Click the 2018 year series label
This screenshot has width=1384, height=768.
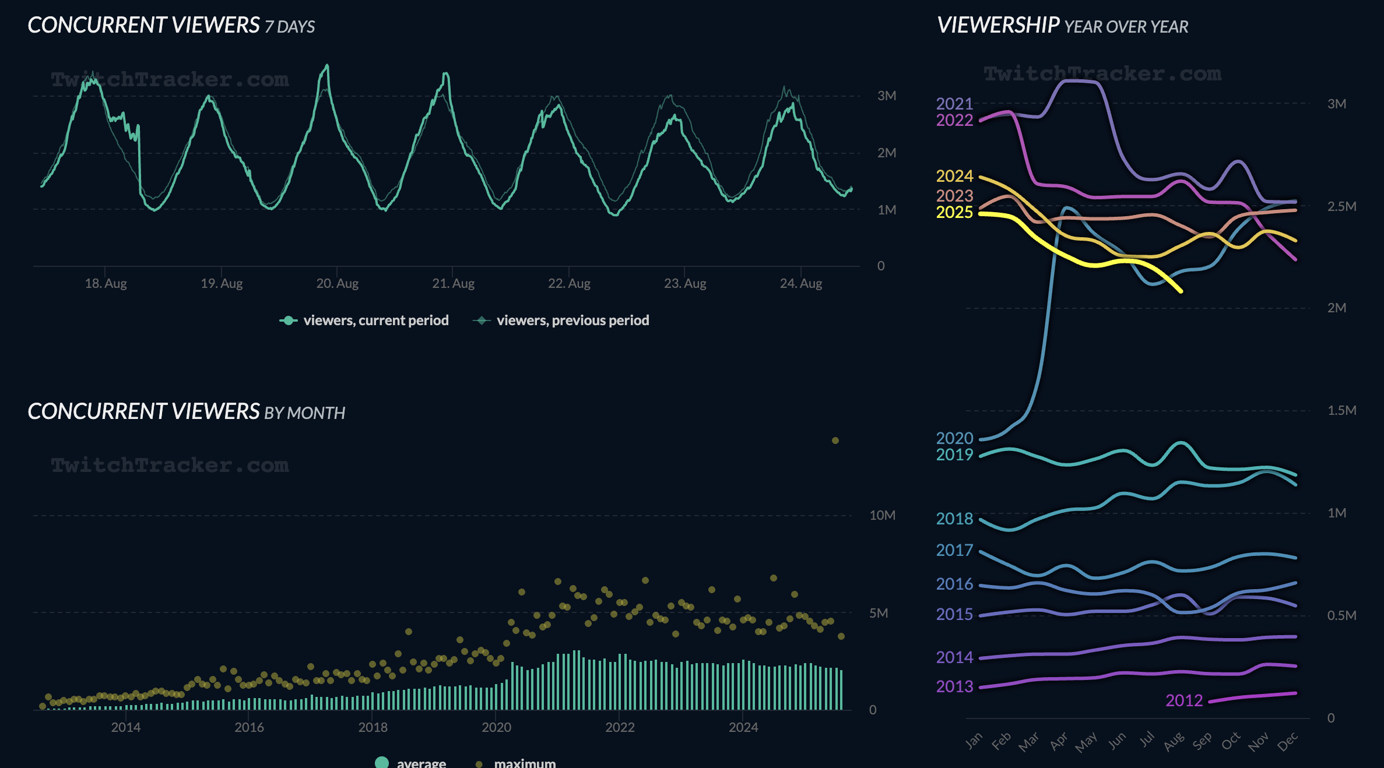click(x=954, y=519)
